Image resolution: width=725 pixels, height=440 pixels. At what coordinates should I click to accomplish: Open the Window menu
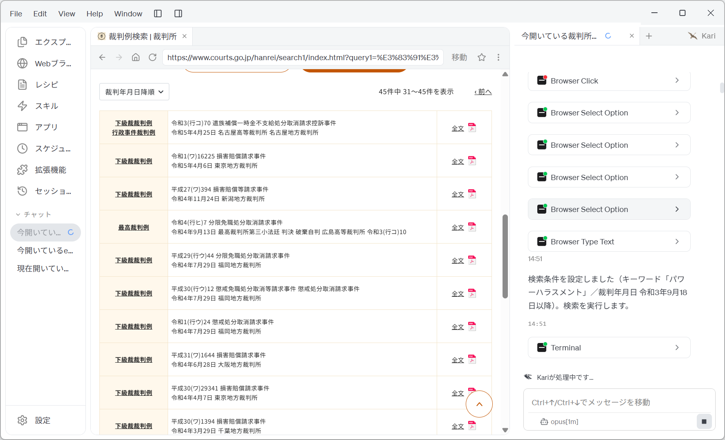coord(128,14)
